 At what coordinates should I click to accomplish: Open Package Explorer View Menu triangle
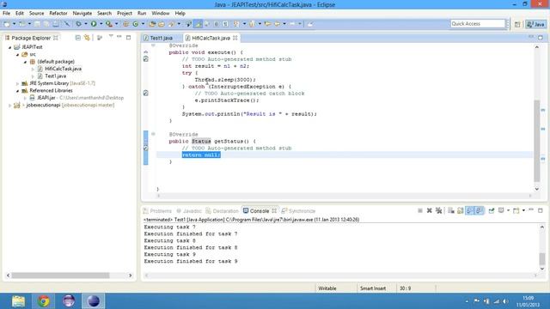pos(111,36)
